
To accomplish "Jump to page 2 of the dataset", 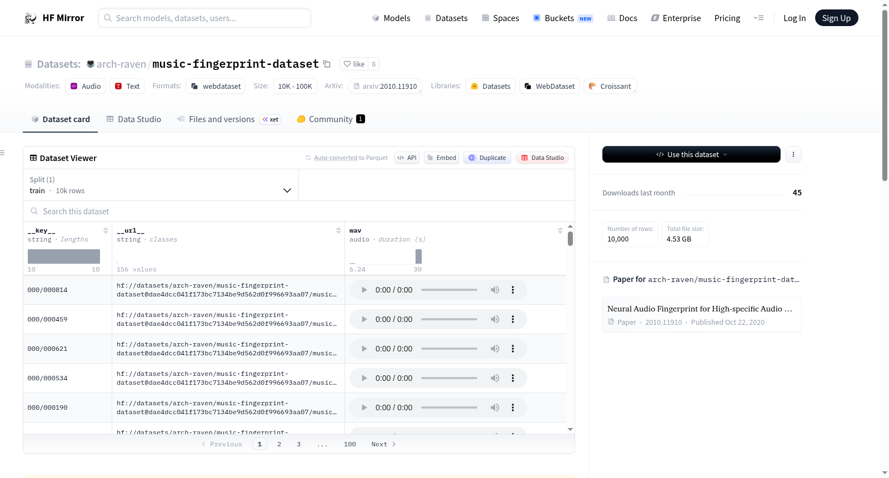I will coord(279,444).
